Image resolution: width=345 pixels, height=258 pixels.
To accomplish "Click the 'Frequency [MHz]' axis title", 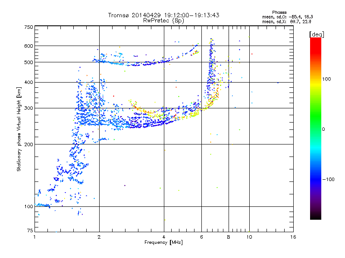I will pyautogui.click(x=163, y=243).
